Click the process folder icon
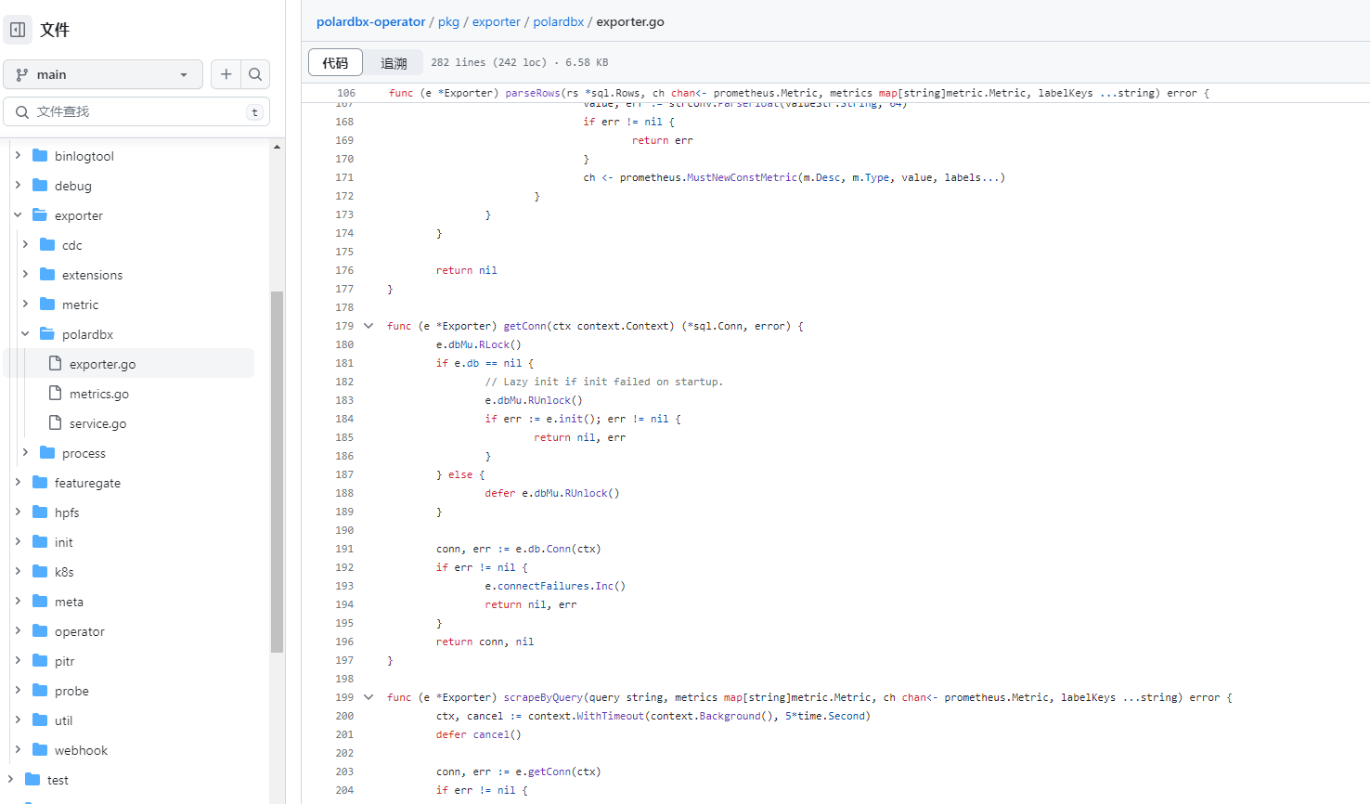The image size is (1370, 804). tap(47, 453)
